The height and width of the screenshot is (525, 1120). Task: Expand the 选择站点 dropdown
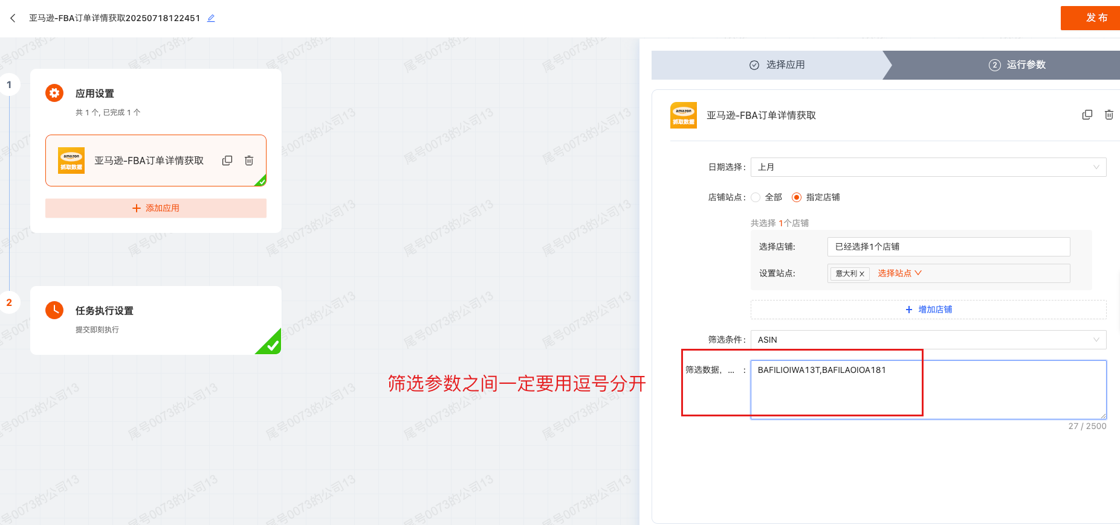(x=899, y=273)
